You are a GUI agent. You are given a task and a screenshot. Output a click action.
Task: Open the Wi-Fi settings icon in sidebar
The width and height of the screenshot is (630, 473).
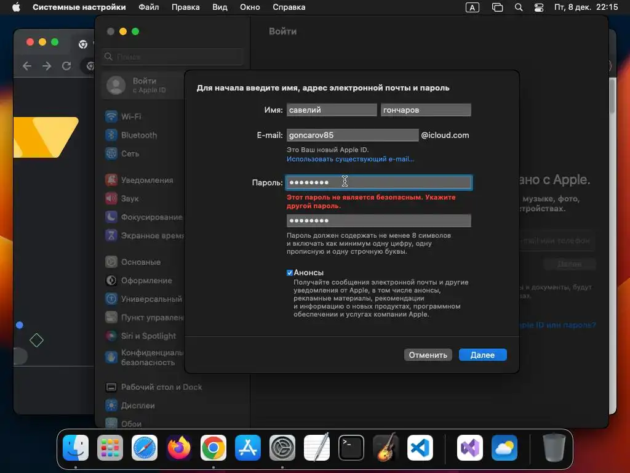(111, 116)
